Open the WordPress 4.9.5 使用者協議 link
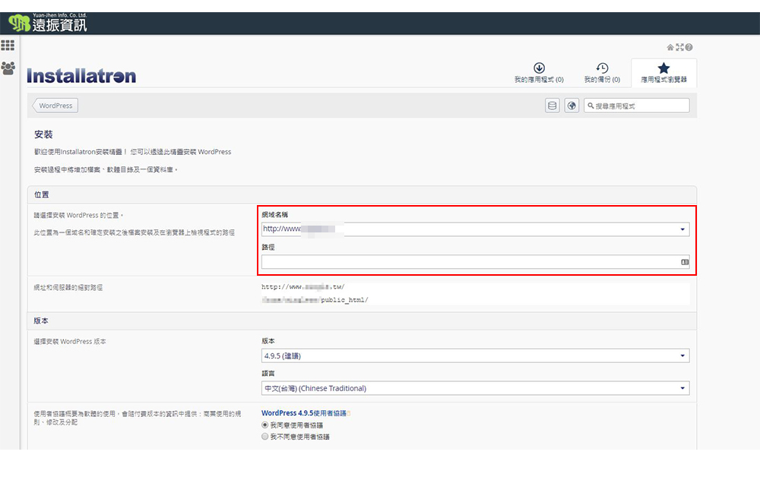The height and width of the screenshot is (477, 760). point(303,413)
